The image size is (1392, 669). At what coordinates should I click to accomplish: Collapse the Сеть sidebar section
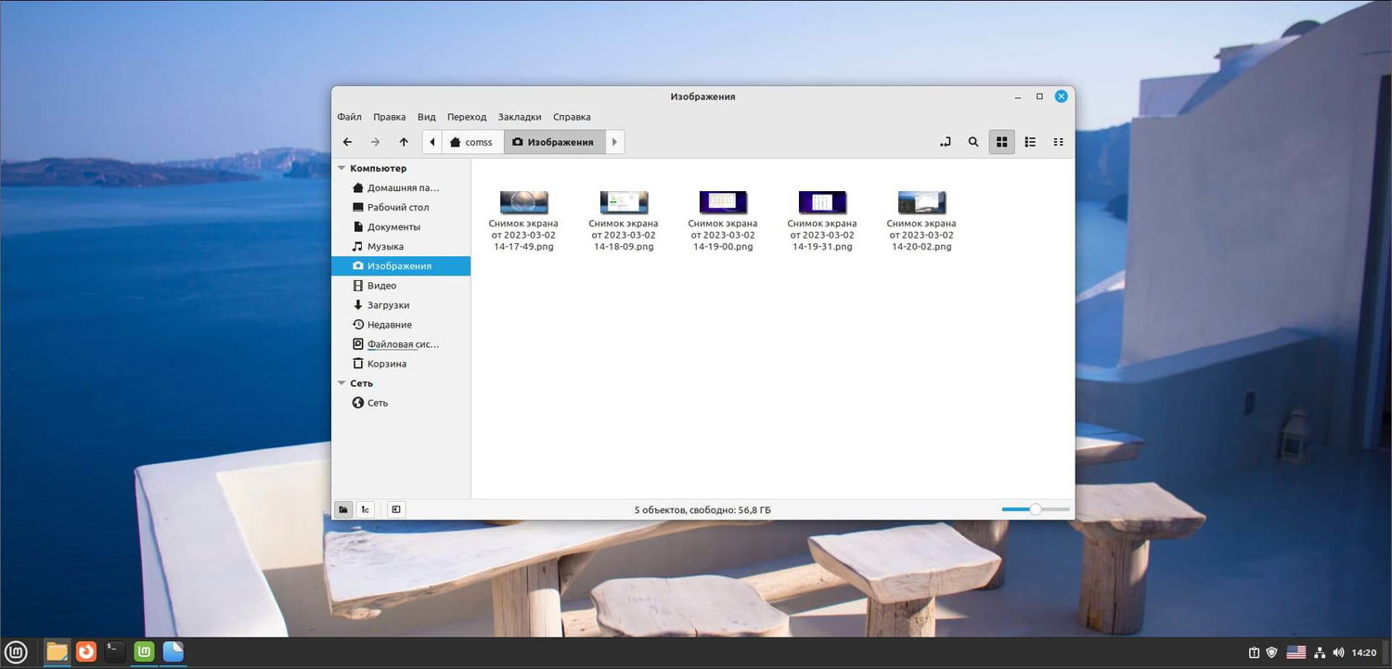tap(342, 383)
